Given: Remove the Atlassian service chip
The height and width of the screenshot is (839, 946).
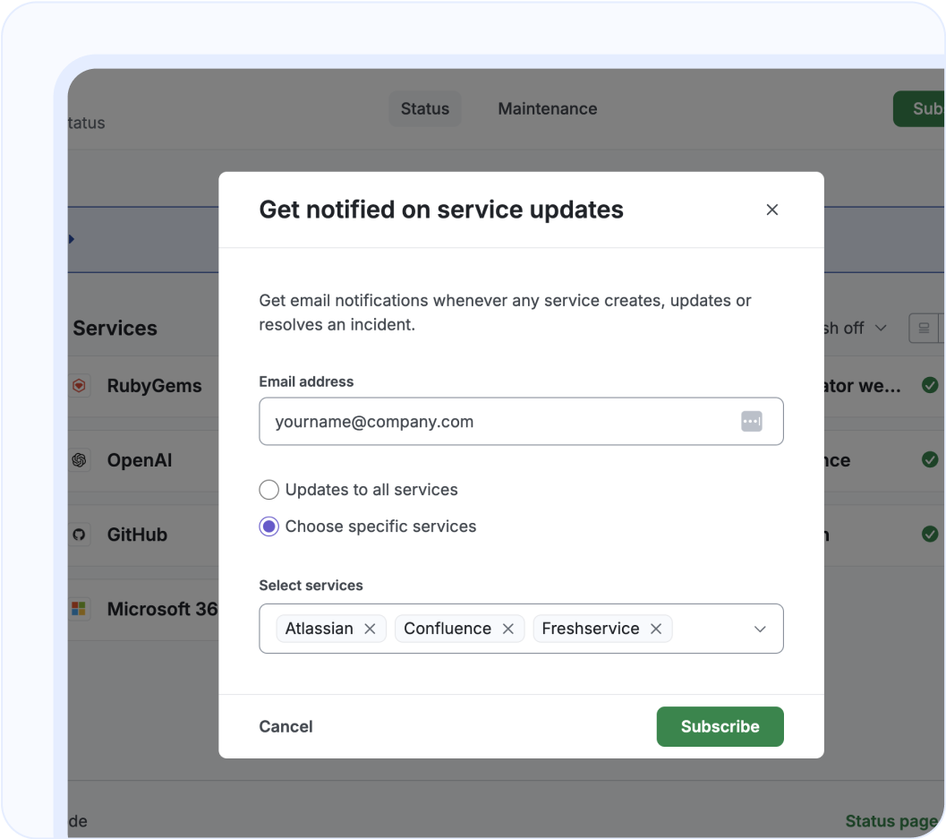Looking at the screenshot, I should coord(370,629).
